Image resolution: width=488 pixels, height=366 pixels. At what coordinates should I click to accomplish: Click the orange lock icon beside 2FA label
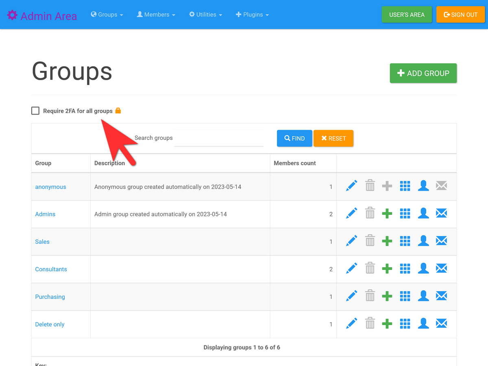118,111
